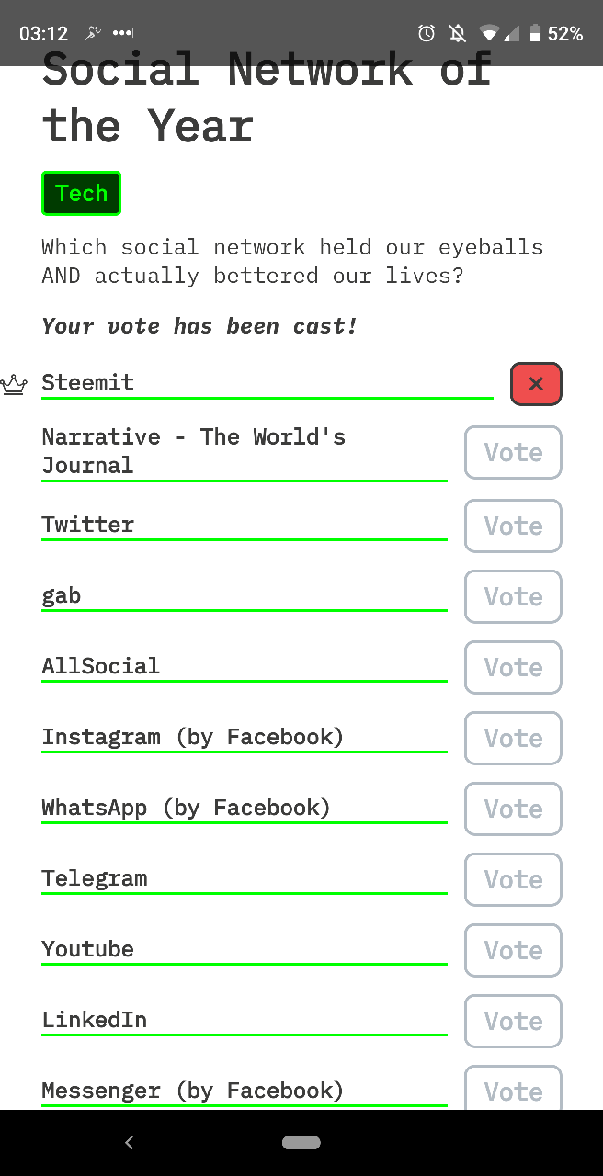Image resolution: width=603 pixels, height=1176 pixels.
Task: Vote for Messenger (by Facebook)
Action: [x=513, y=1088]
